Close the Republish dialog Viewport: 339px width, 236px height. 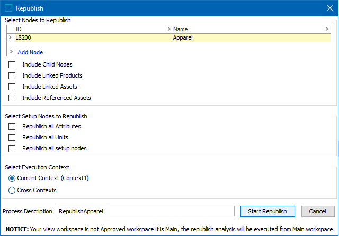[x=326, y=8]
